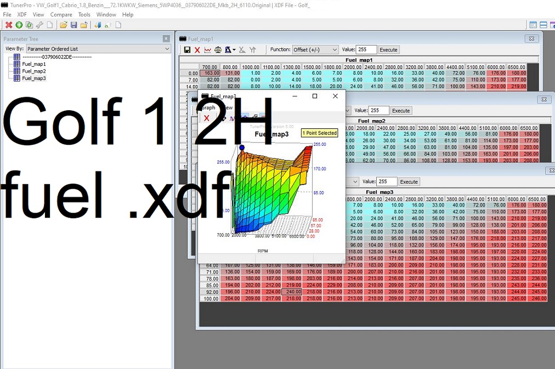Image resolution: width=555 pixels, height=369 pixels.
Task: Open XDF settings using the wrench icon
Action: point(41,25)
